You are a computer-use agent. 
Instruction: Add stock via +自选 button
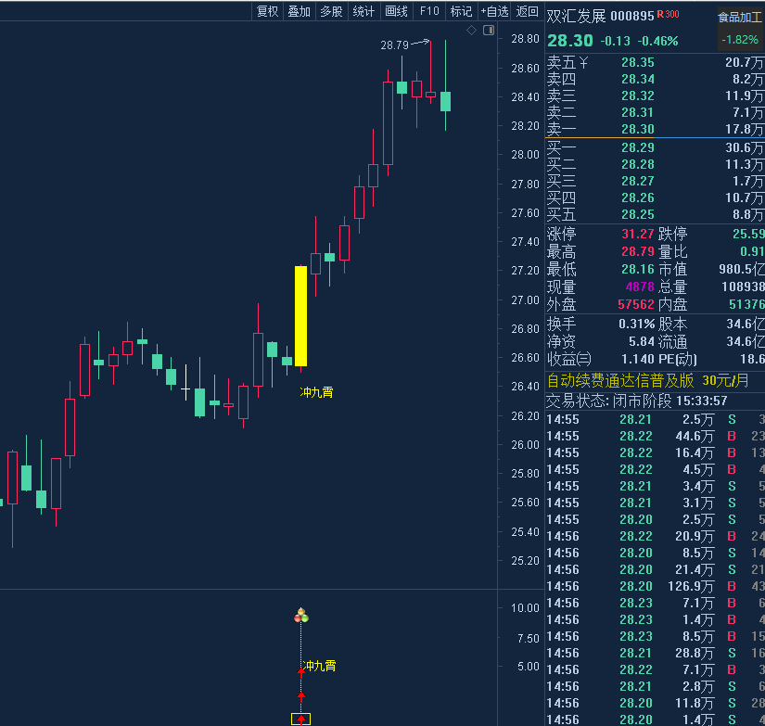click(494, 11)
